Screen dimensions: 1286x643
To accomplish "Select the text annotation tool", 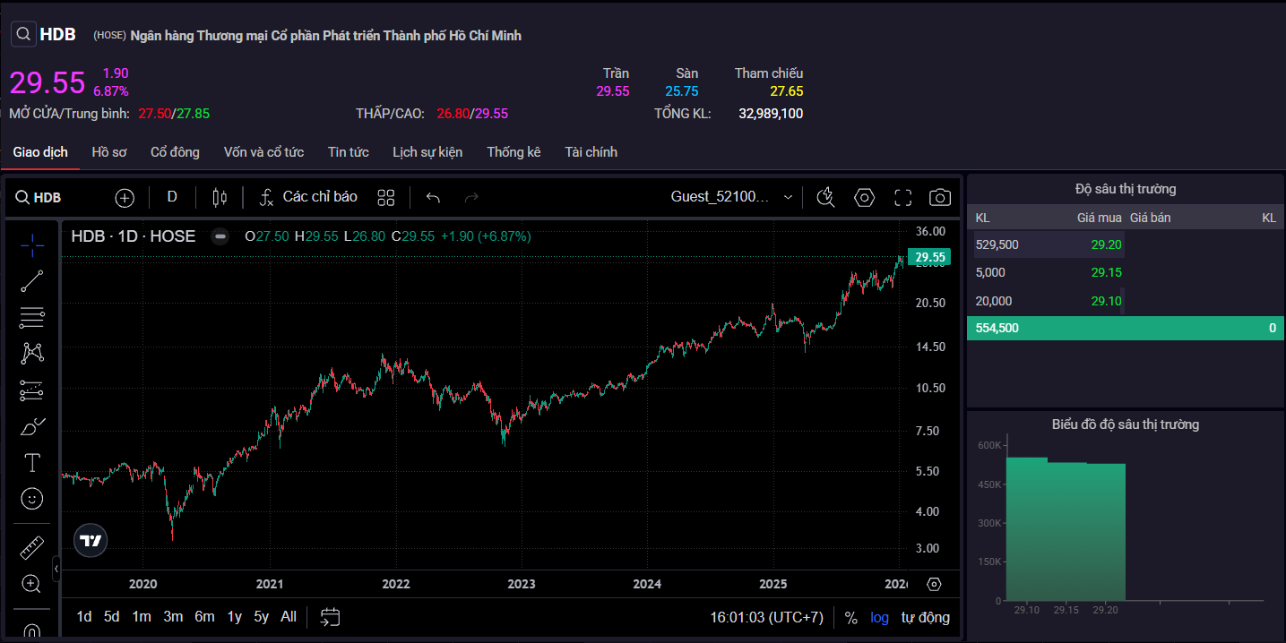I will 32,462.
